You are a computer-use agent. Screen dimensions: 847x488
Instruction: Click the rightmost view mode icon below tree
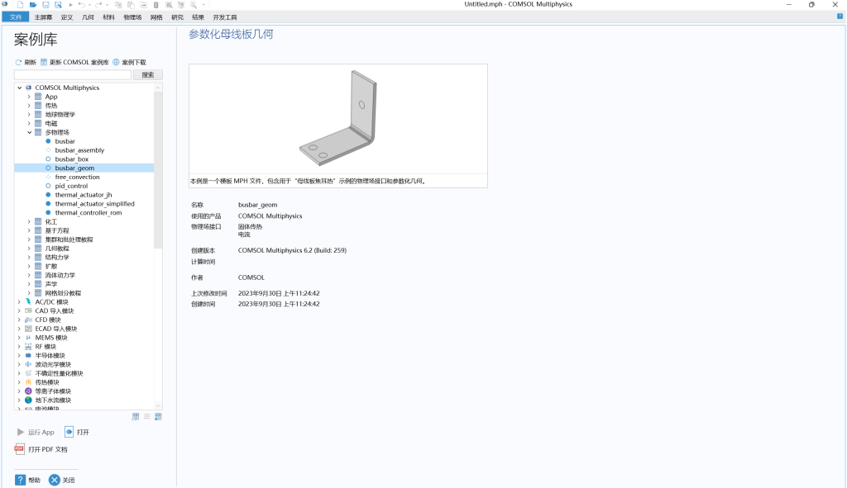pos(158,417)
